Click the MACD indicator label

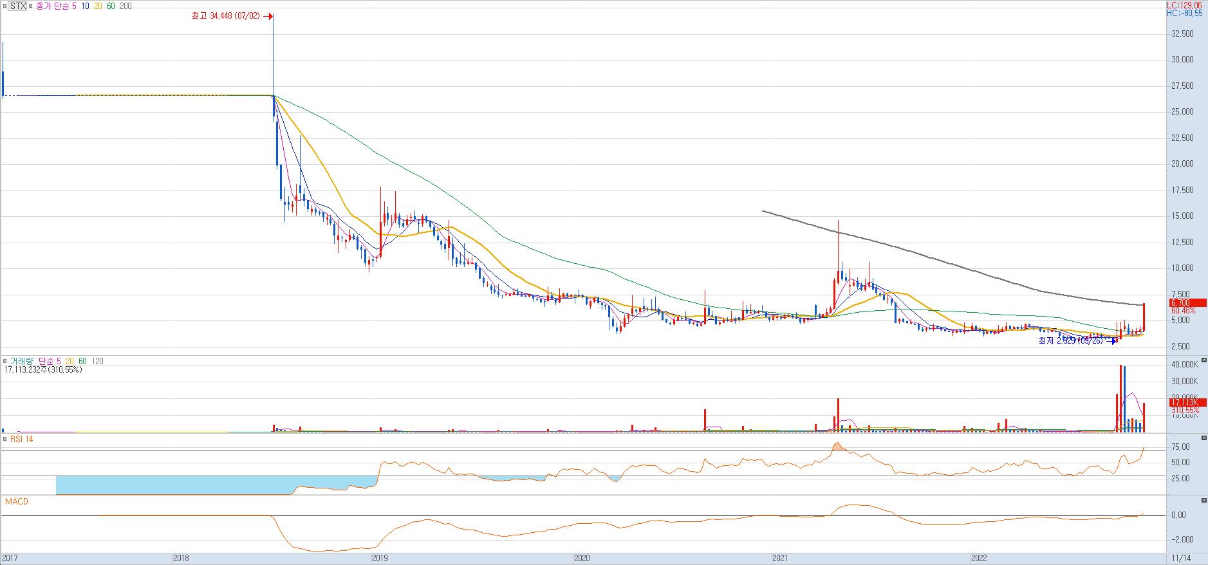click(16, 501)
